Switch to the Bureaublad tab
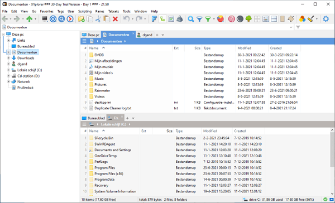335x203 pixels. (94, 118)
